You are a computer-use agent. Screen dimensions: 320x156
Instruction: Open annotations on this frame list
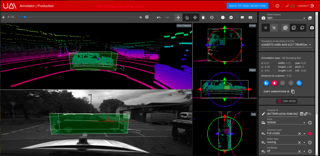286,45
